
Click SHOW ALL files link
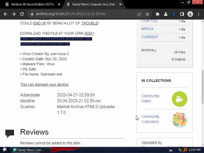coord(149,50)
